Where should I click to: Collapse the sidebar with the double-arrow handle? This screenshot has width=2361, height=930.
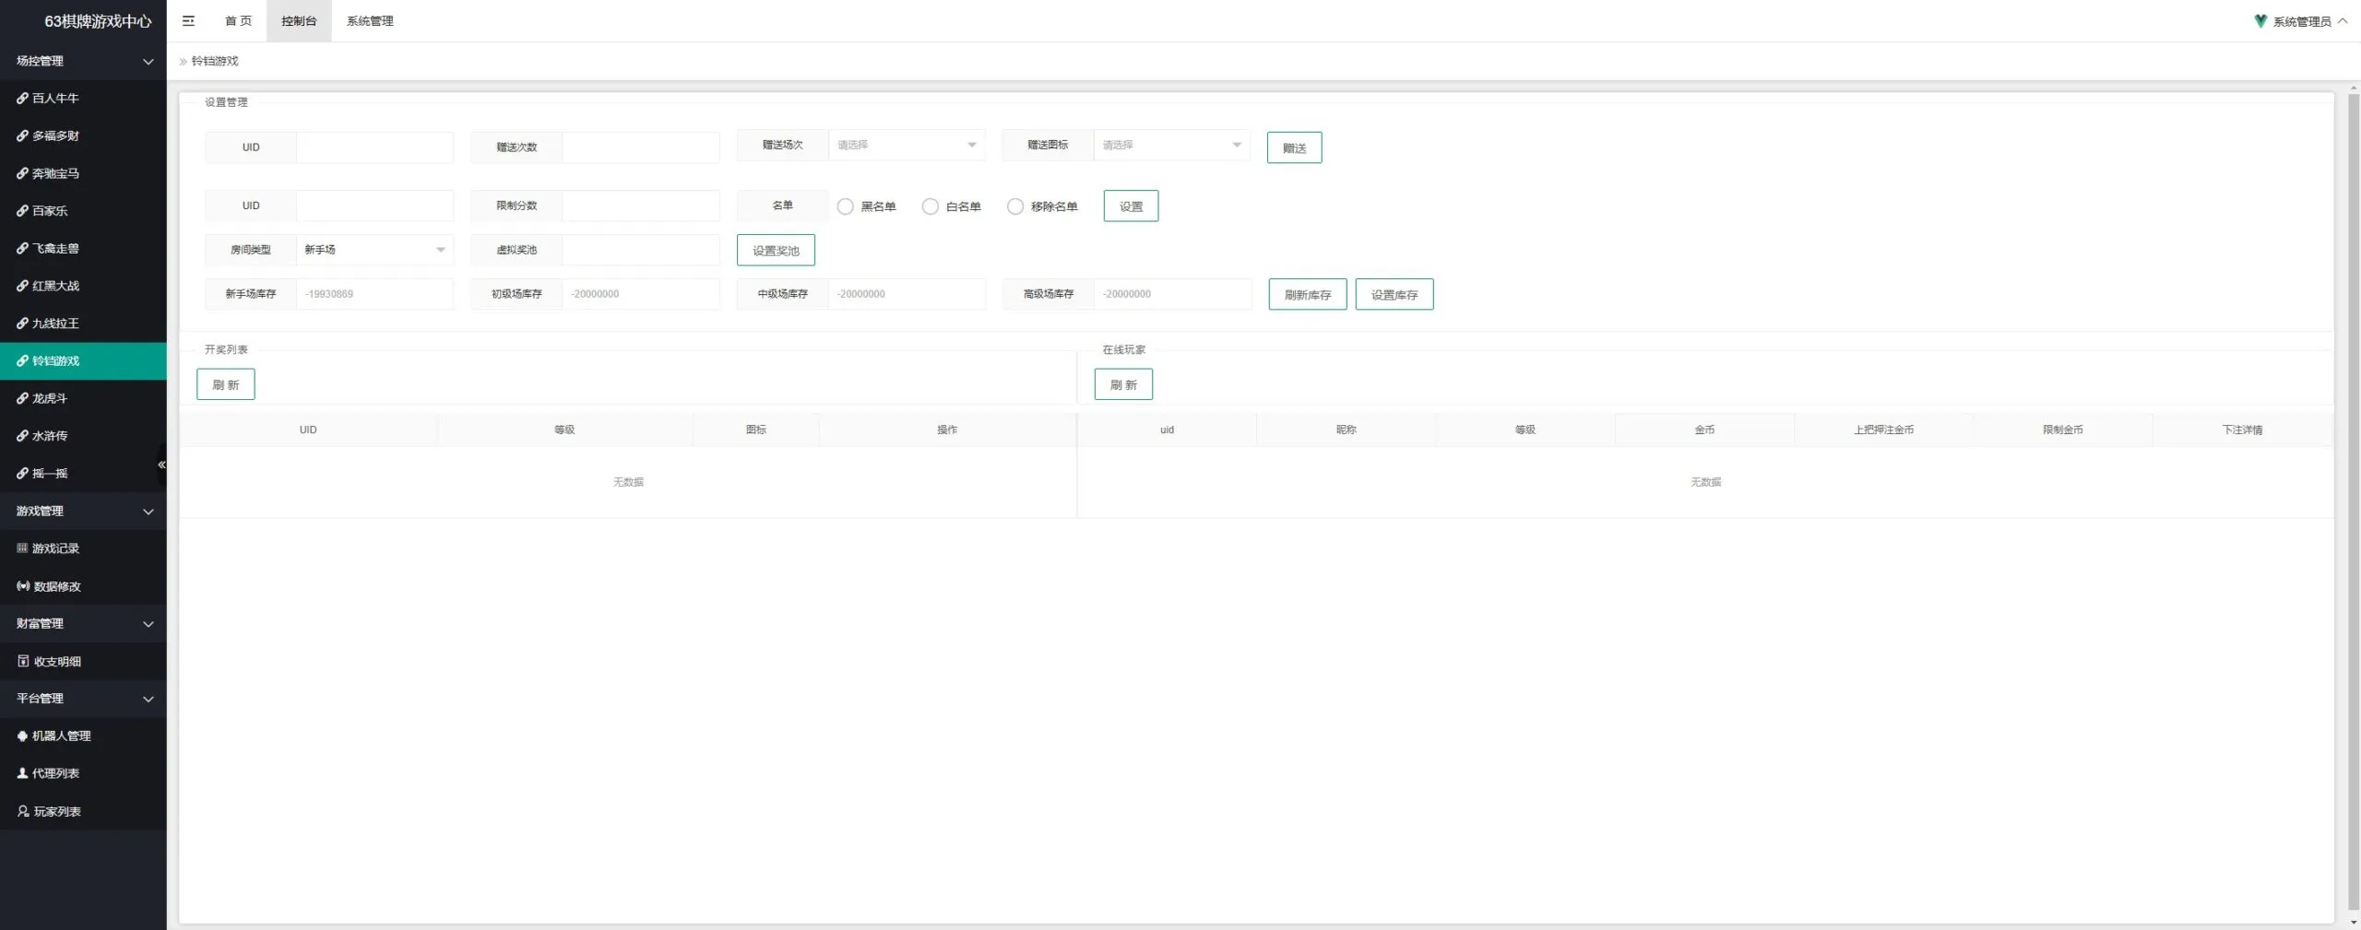(161, 465)
